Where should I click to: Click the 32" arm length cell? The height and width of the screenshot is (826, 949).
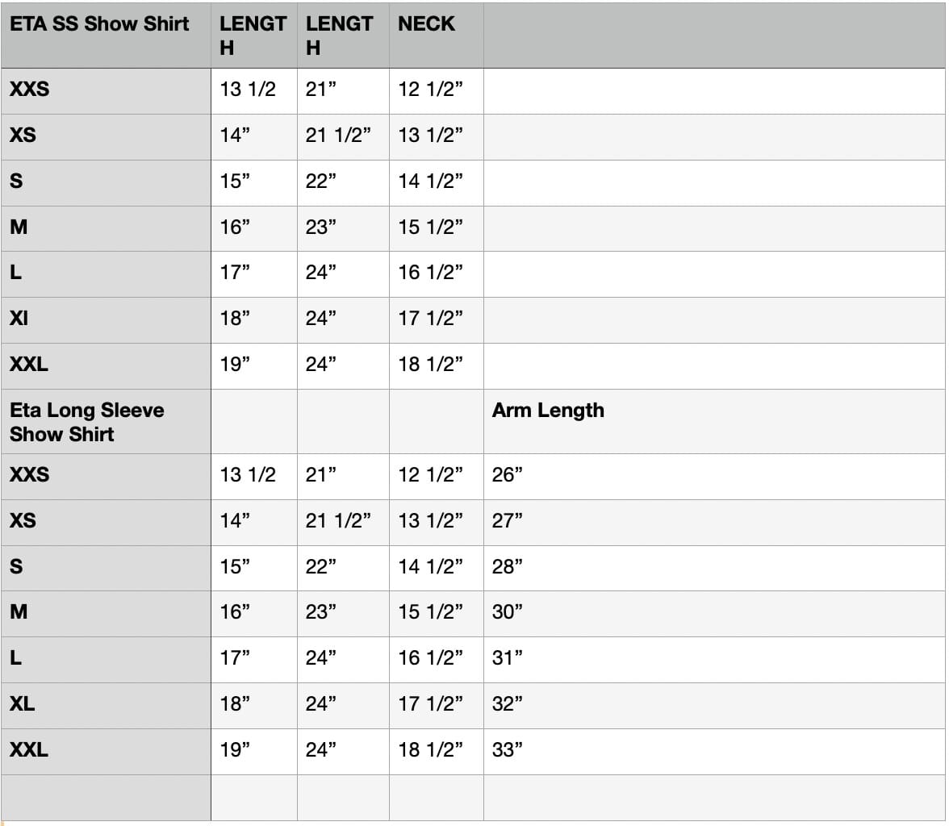click(x=714, y=706)
